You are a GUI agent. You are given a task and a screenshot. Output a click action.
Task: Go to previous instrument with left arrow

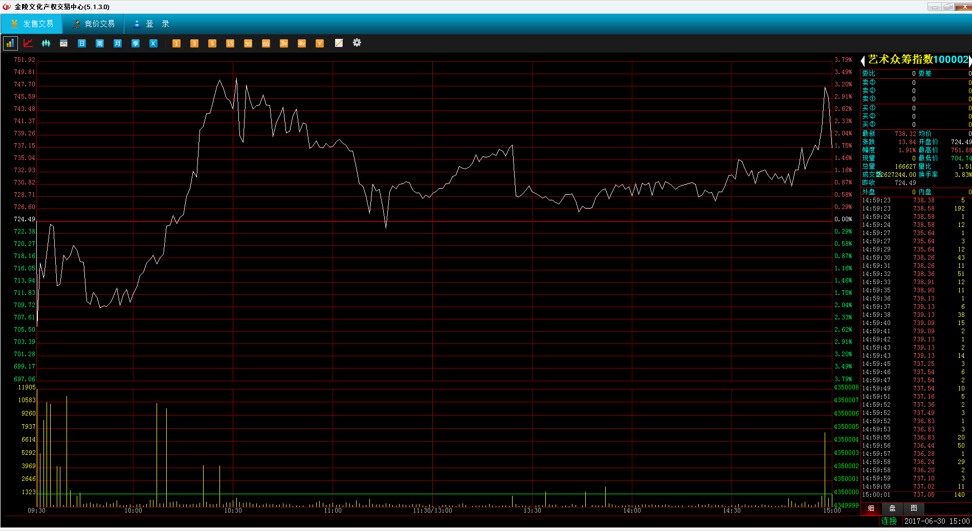point(863,61)
